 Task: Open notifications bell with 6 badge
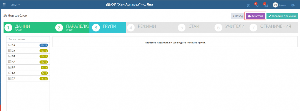257,5
